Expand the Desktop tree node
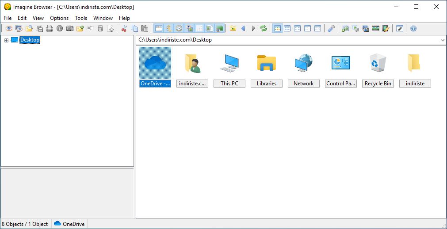This screenshot has width=447, height=229. click(6, 41)
